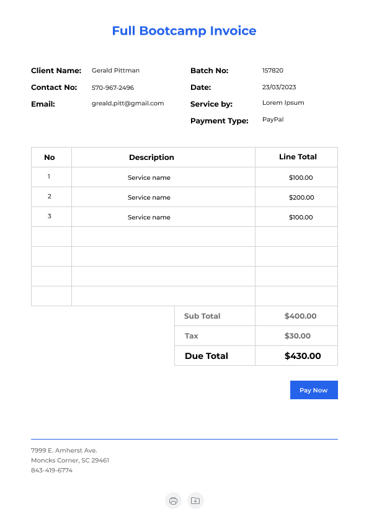This screenshot has height=522, width=369.
Task: Click the email greald.pitt@gmail.com
Action: 128,104
